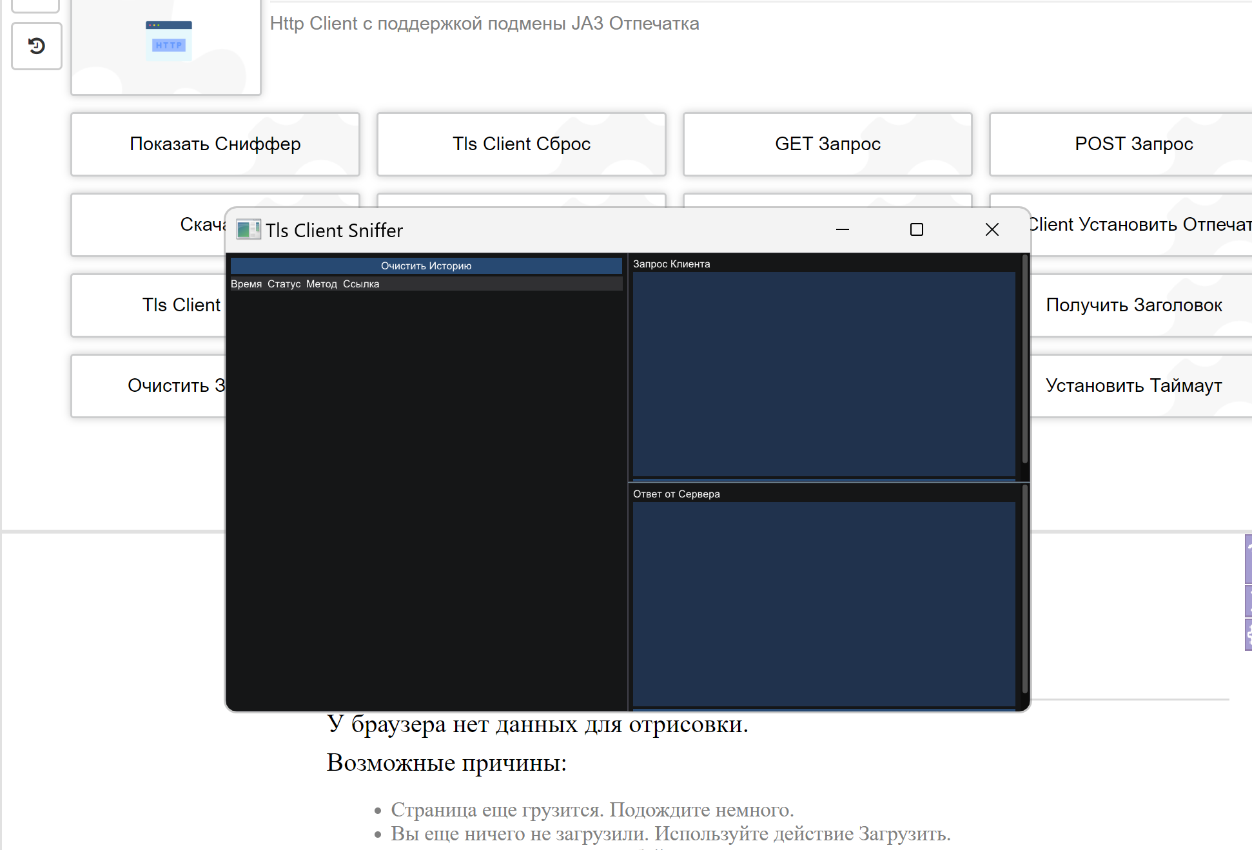Click the 'Показать Сниффер' action card
The height and width of the screenshot is (850, 1252).
coord(215,144)
